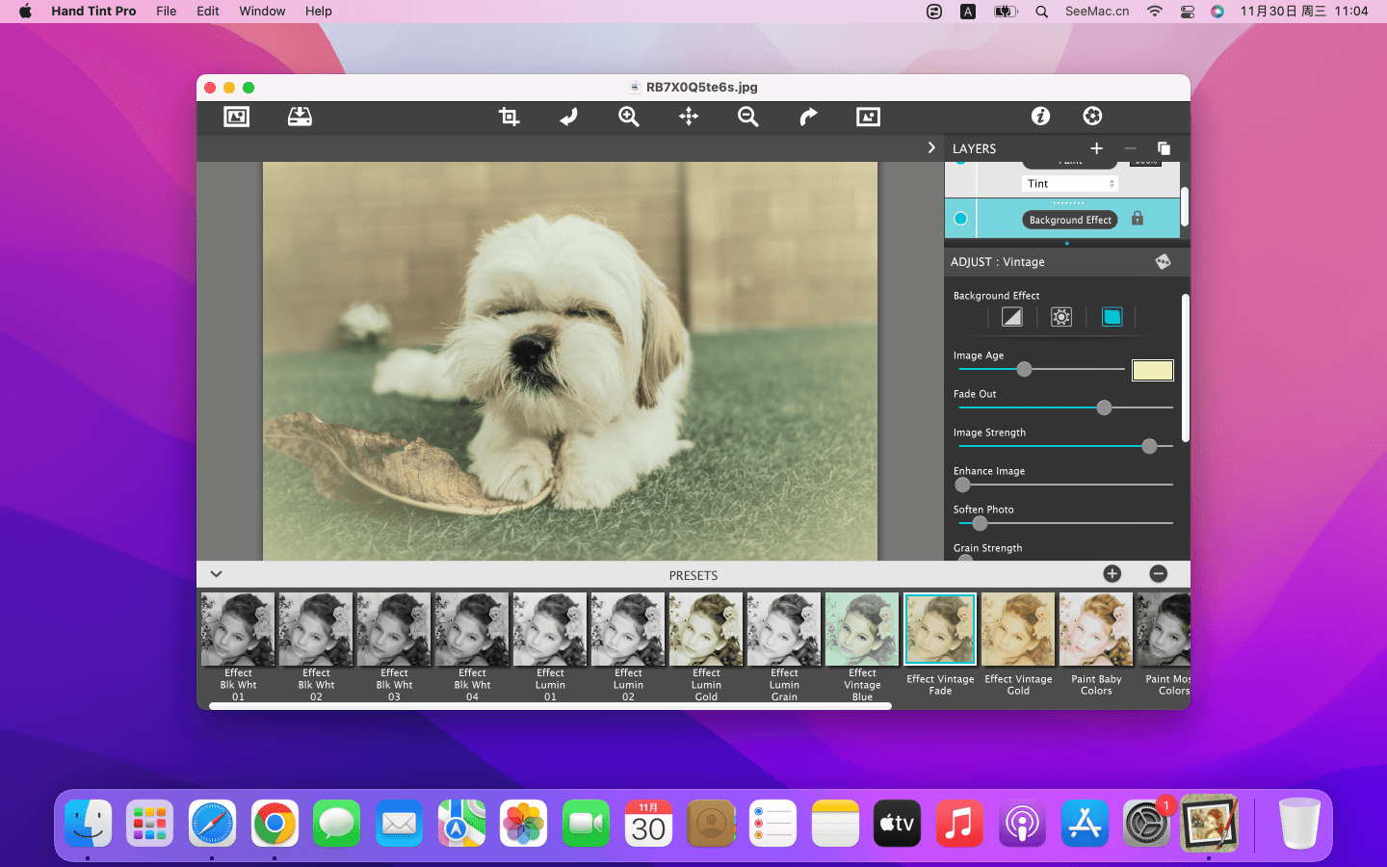
Task: Click the Zoom In magnifier icon
Action: coord(629,117)
